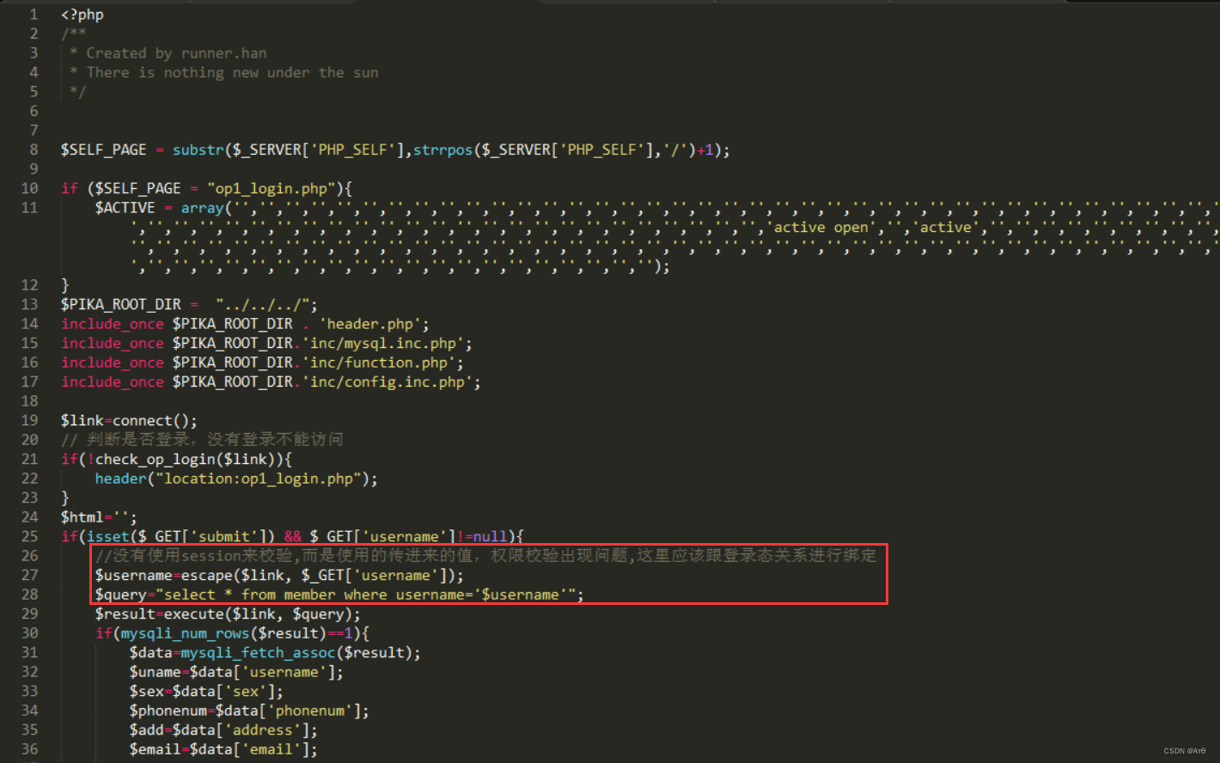Viewport: 1220px width, 763px height.
Task: Click line number 36 in the gutter
Action: pos(30,749)
